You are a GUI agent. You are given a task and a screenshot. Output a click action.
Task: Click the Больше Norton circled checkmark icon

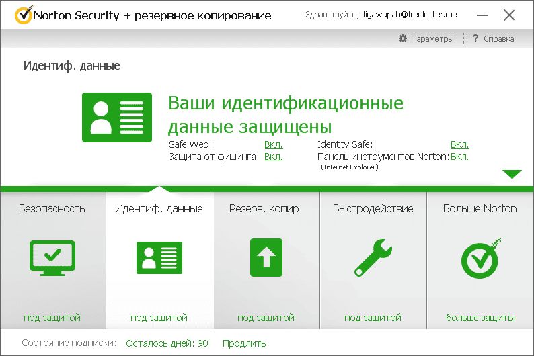click(x=480, y=259)
